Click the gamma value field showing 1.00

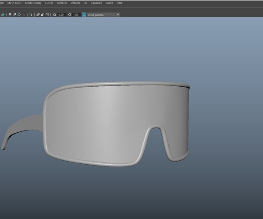click(76, 15)
